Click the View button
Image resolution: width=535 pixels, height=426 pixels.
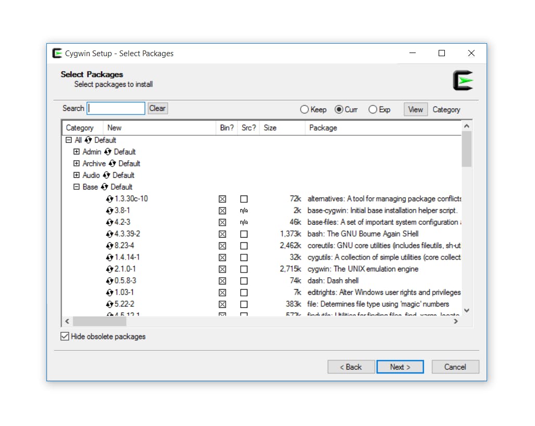tap(415, 109)
